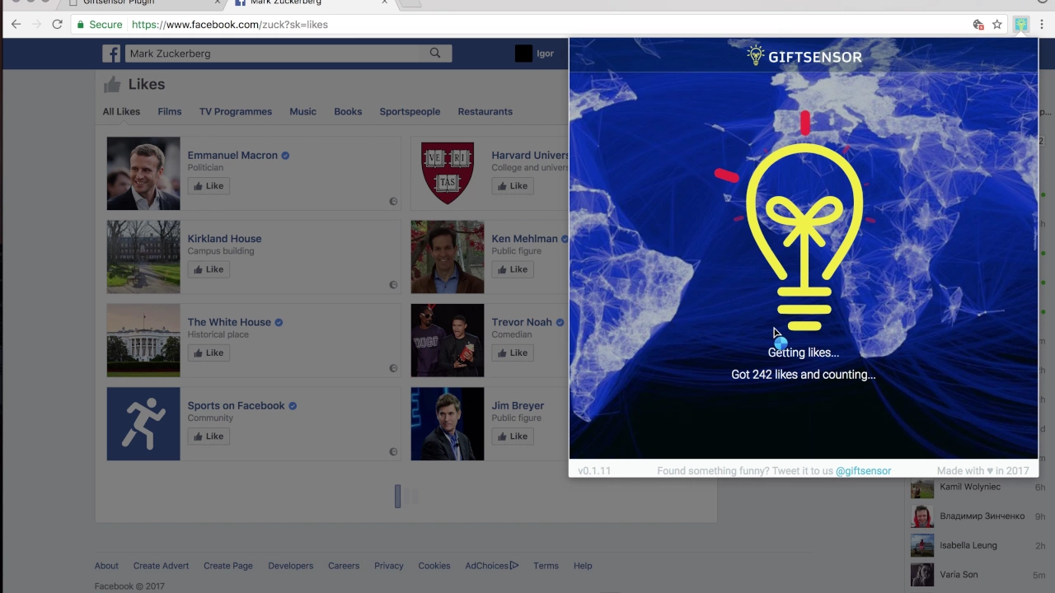Like The White House page
The height and width of the screenshot is (593, 1055).
click(209, 353)
